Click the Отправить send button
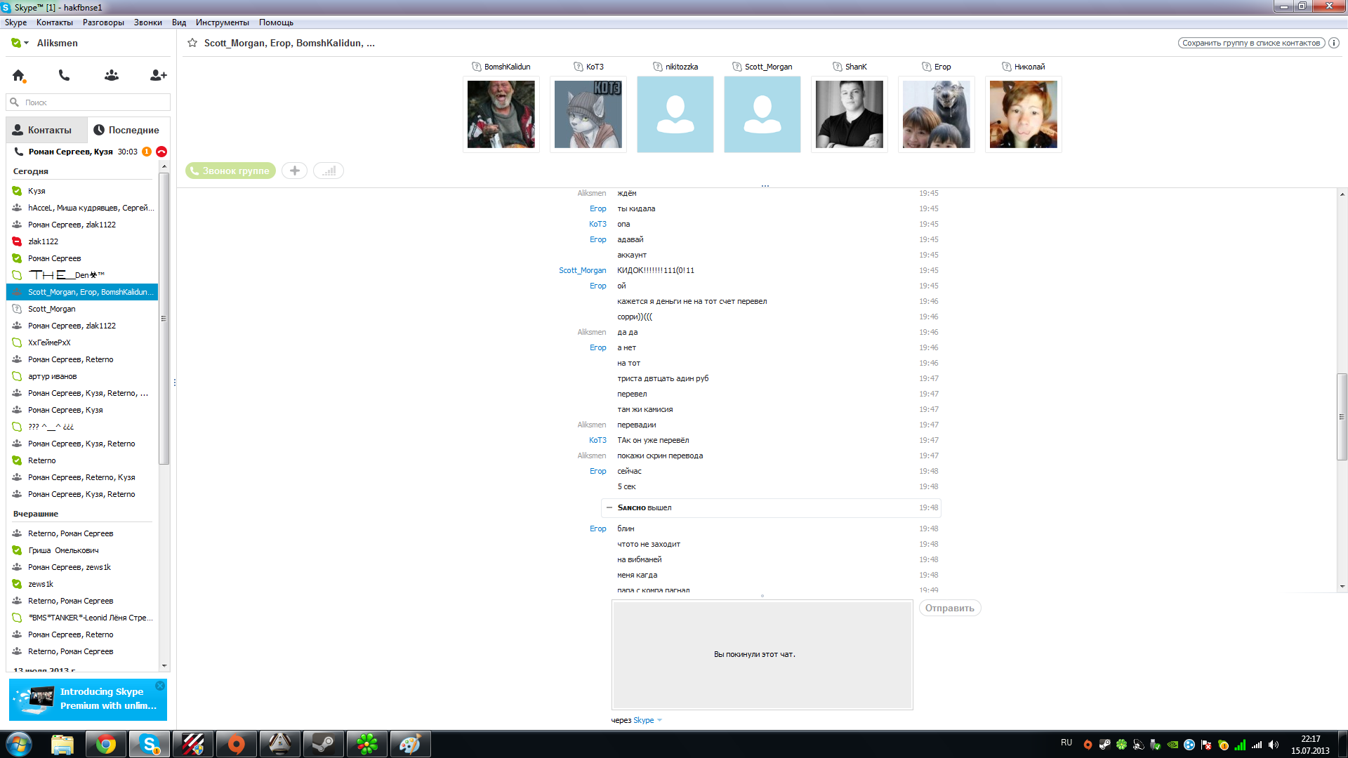Image resolution: width=1348 pixels, height=758 pixels. (949, 608)
